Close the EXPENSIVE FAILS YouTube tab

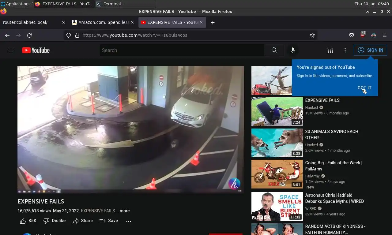(x=201, y=22)
